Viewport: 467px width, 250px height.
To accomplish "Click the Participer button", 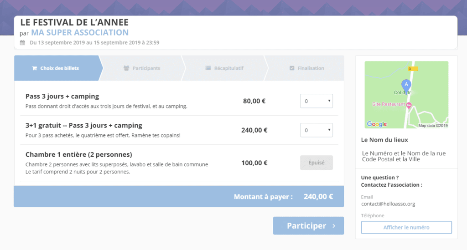I will pos(308,225).
